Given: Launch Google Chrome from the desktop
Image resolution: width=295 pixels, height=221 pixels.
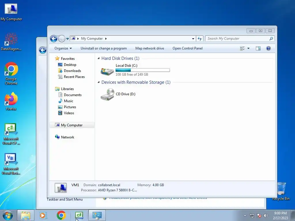Looking at the screenshot, I should pyautogui.click(x=11, y=73).
